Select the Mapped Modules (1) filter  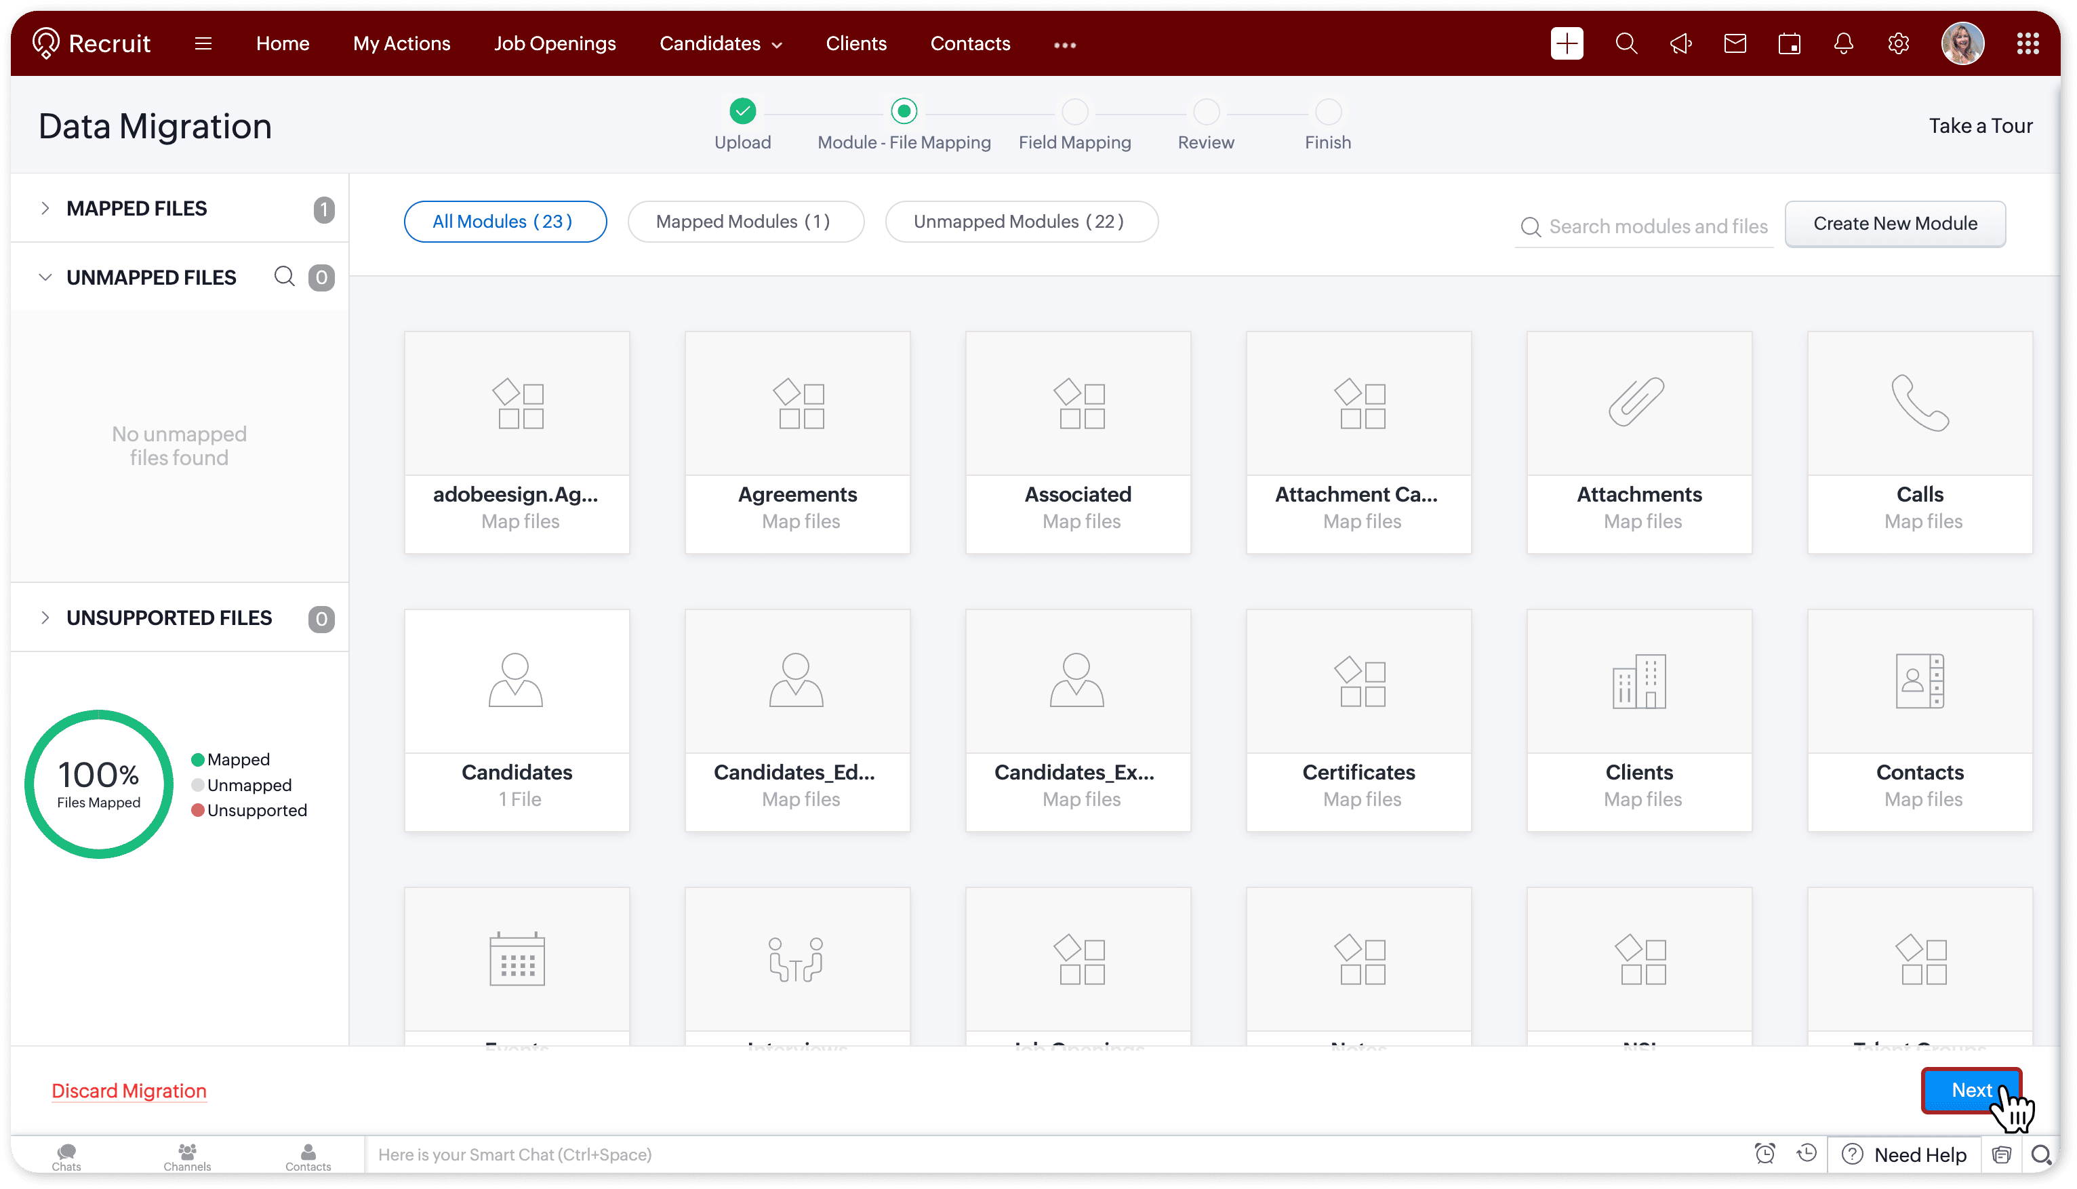pos(744,221)
